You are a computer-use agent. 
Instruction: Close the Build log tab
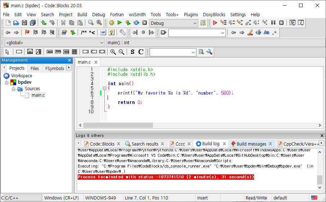pyautogui.click(x=224, y=144)
